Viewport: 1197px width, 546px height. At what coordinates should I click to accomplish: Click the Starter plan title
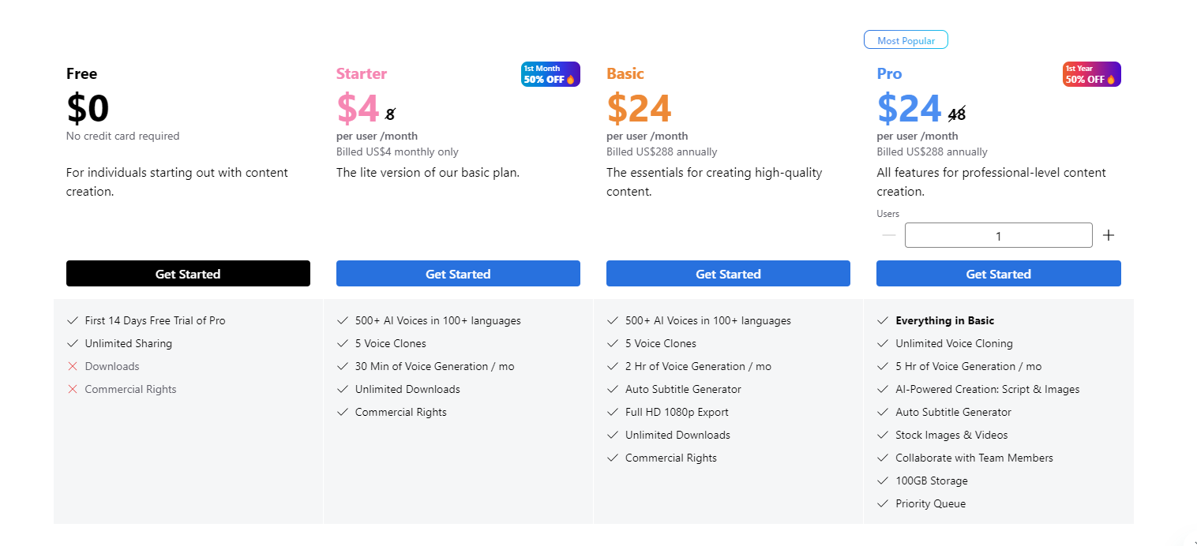click(x=362, y=73)
